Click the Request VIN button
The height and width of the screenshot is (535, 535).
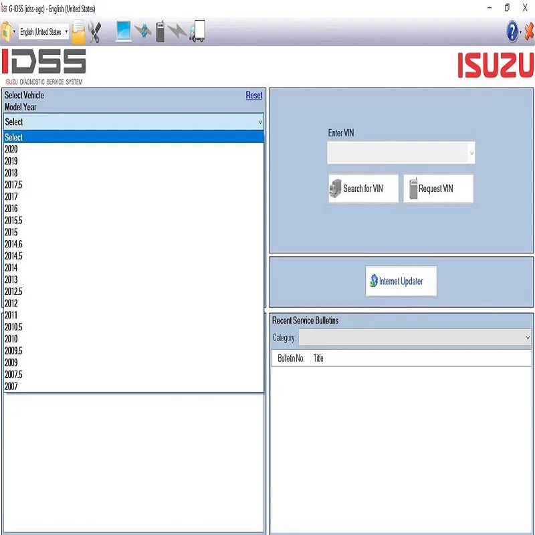439,189
